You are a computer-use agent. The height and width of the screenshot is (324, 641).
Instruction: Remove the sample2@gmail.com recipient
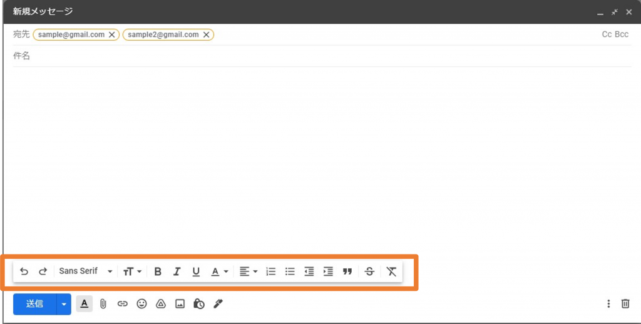[207, 35]
